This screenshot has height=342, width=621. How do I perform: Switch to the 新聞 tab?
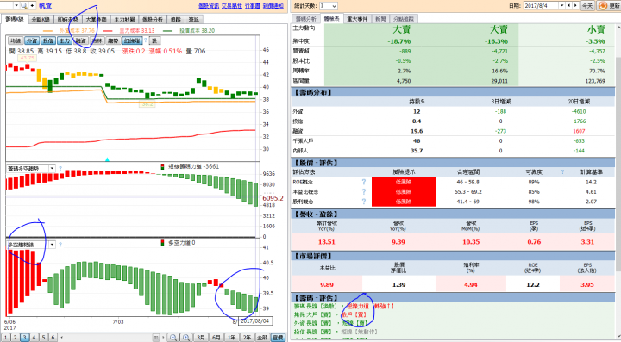click(x=380, y=19)
